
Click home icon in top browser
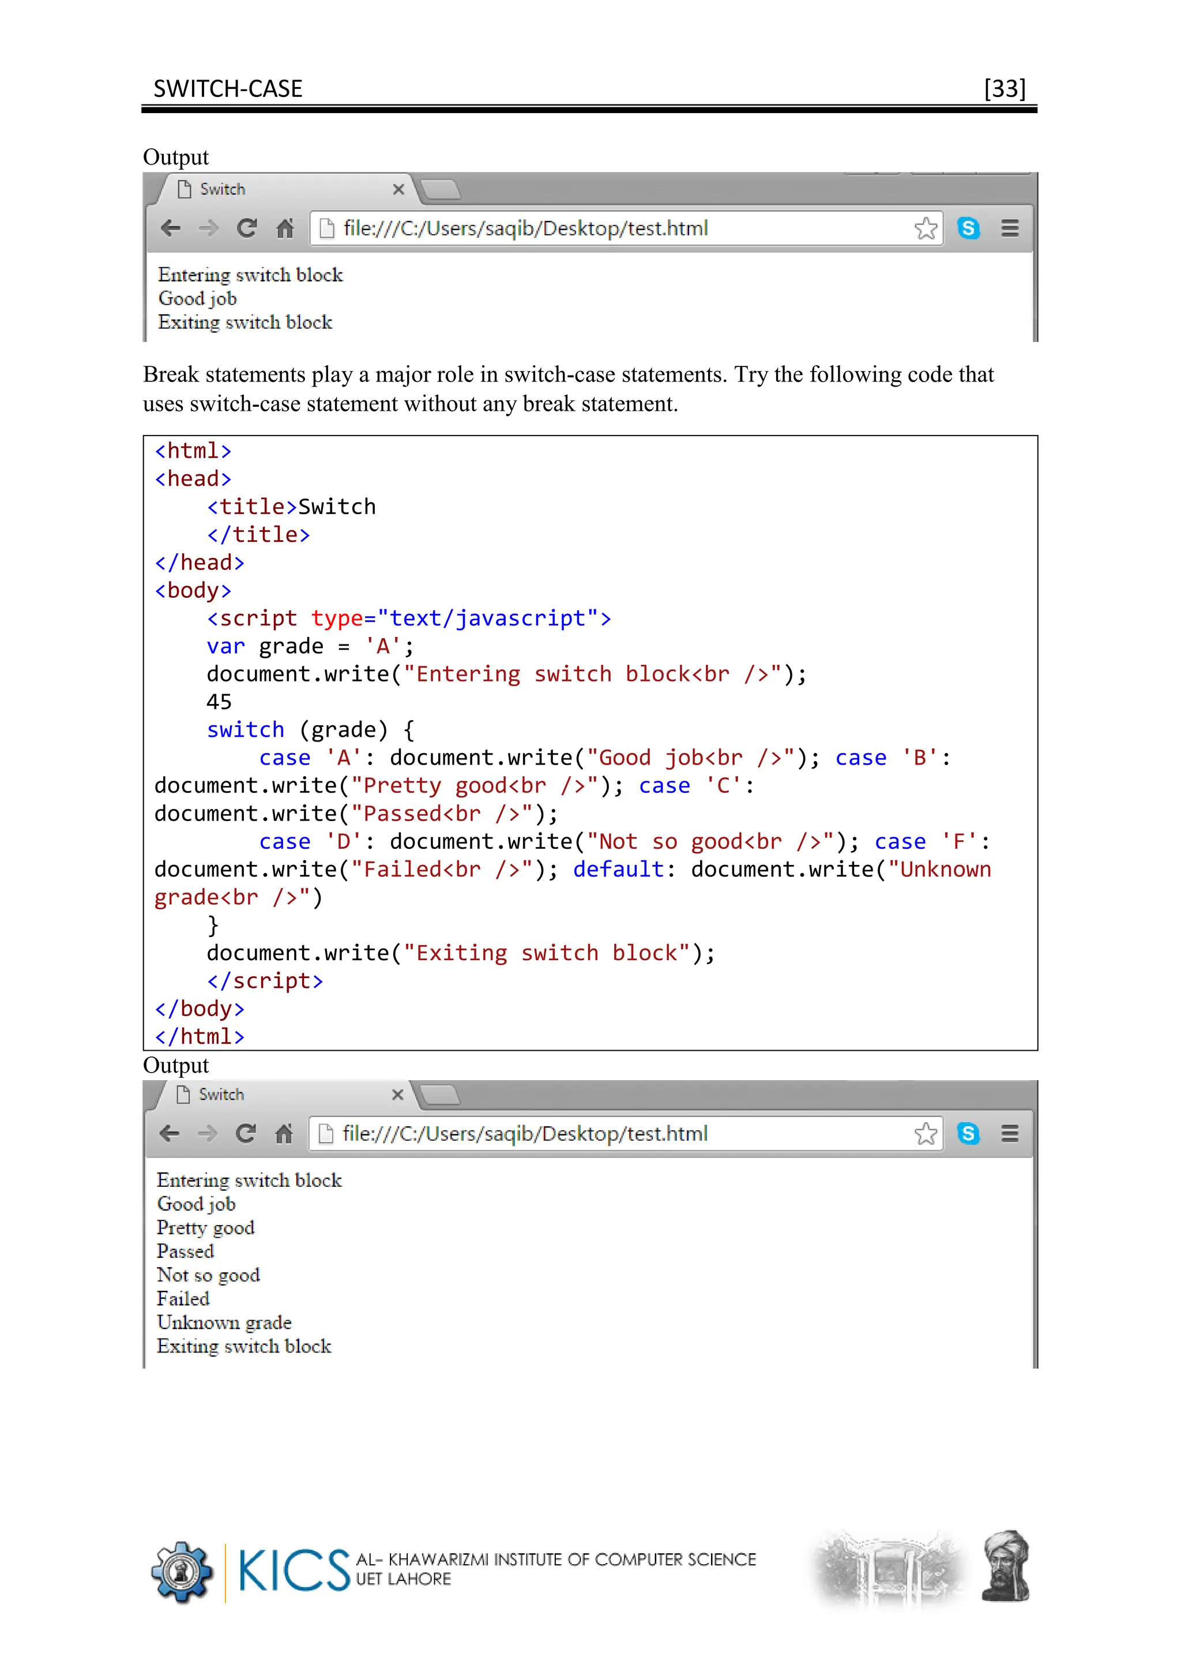pyautogui.click(x=285, y=228)
